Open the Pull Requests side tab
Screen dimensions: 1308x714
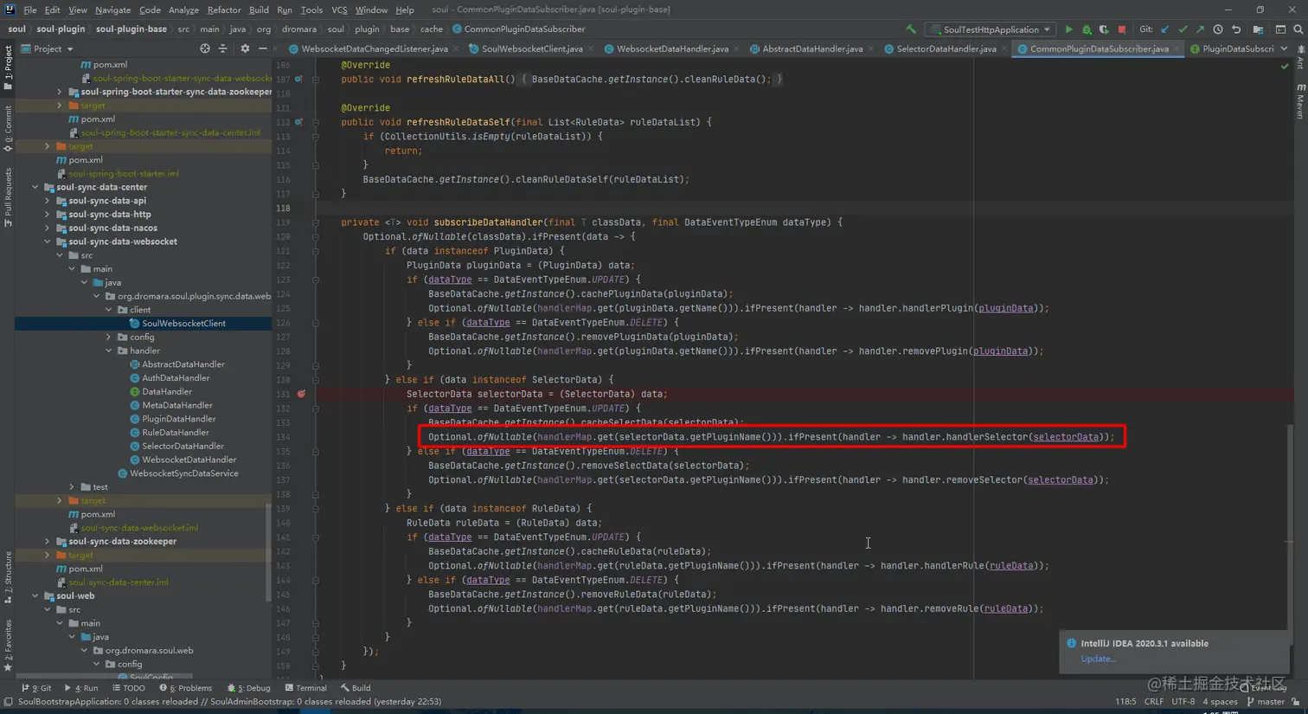pos(8,198)
